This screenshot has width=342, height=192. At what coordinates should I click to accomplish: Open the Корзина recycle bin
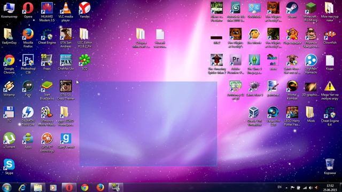click(x=330, y=167)
